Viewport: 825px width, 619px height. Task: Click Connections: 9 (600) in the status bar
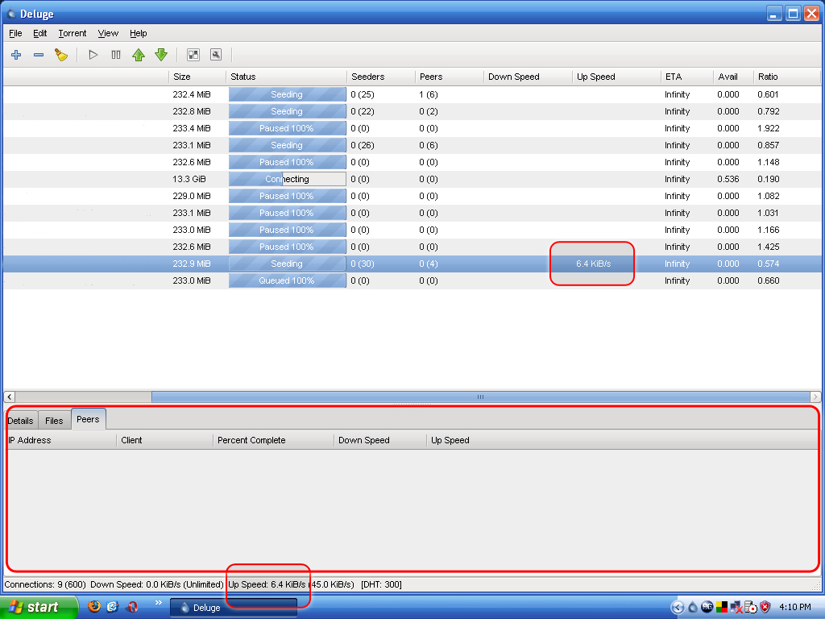45,585
